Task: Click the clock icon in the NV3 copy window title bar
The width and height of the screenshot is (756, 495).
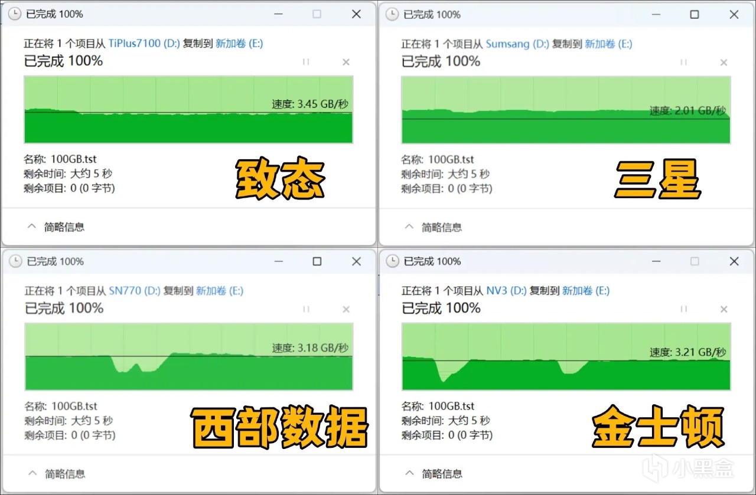Action: pos(392,261)
